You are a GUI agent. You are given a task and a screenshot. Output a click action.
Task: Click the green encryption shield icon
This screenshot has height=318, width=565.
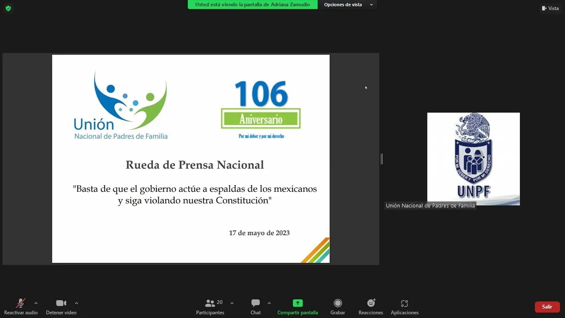(x=8, y=8)
